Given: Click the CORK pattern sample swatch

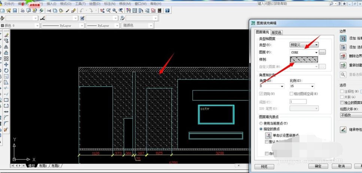Looking at the screenshot, I should point(304,60).
